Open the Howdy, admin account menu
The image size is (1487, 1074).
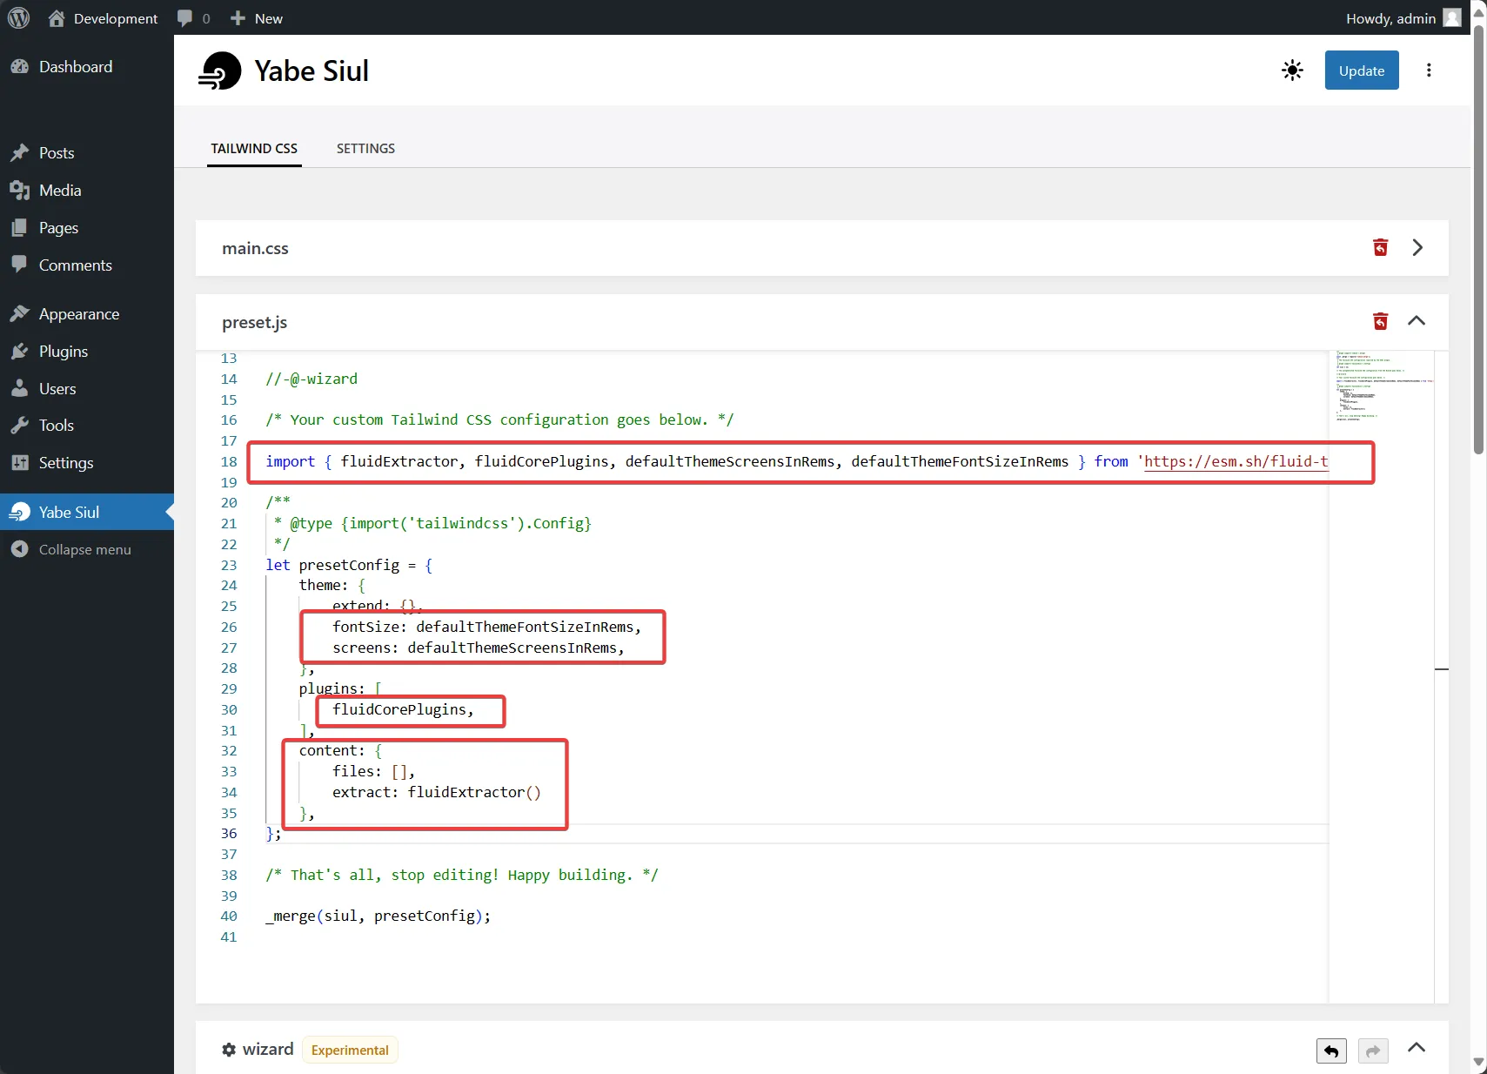tap(1403, 18)
